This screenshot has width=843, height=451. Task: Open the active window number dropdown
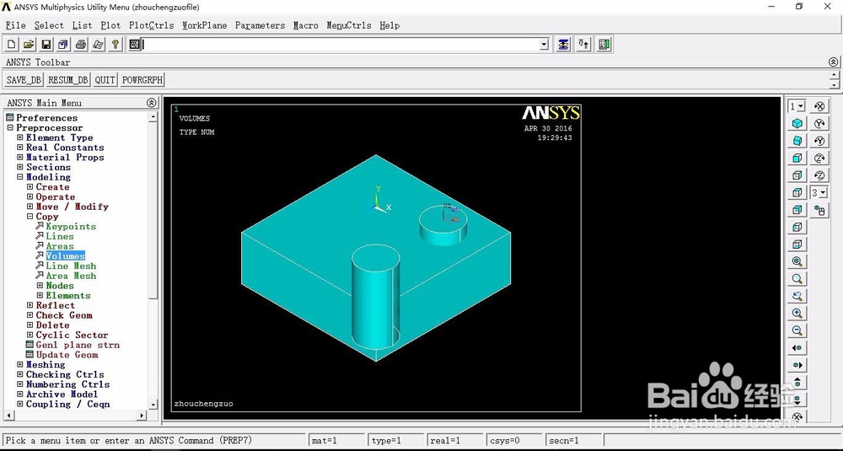(x=797, y=106)
